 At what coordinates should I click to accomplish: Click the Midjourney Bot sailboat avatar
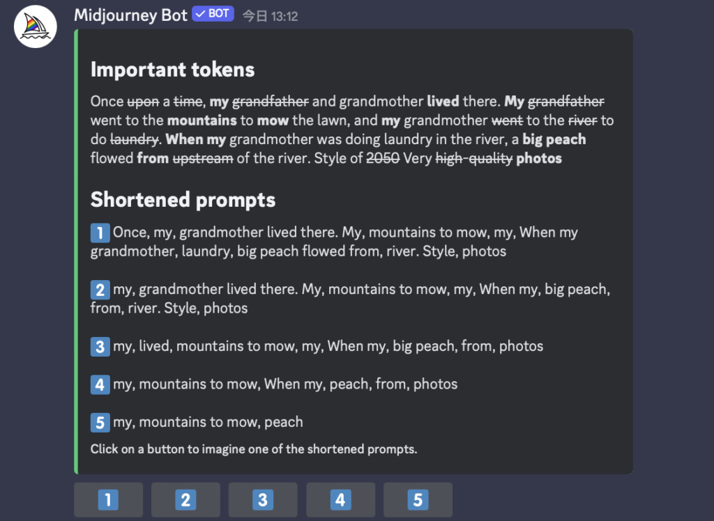(x=35, y=26)
